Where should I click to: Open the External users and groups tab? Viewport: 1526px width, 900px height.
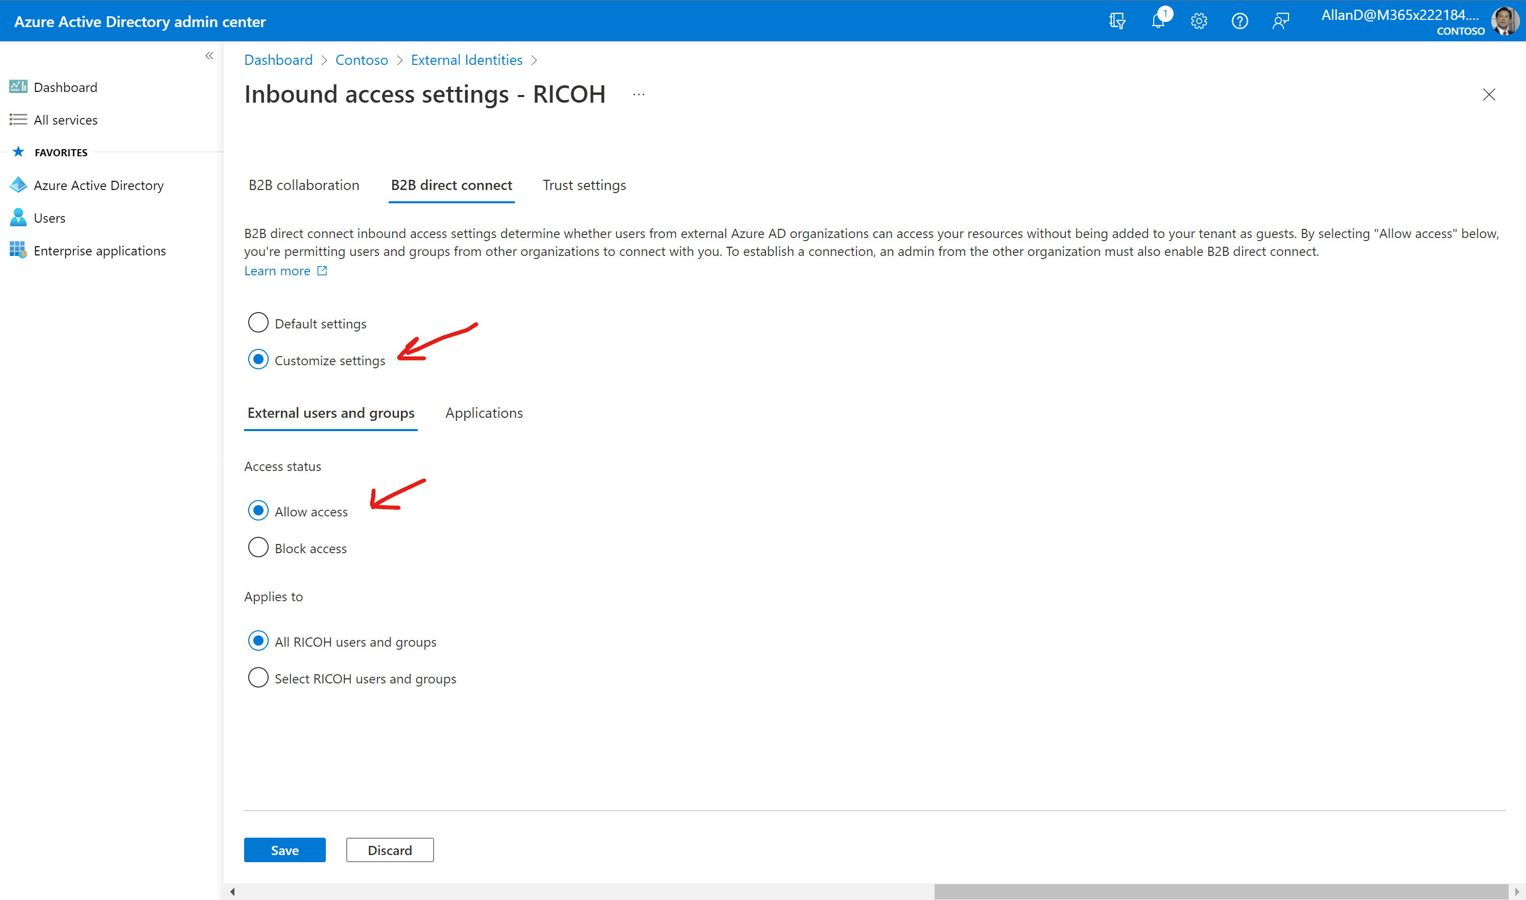pyautogui.click(x=331, y=413)
